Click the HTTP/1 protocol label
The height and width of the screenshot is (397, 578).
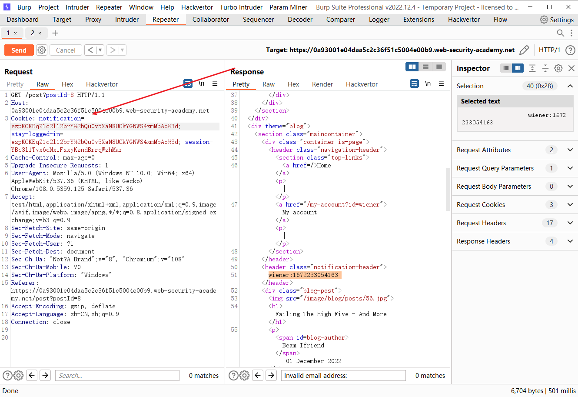click(x=549, y=50)
